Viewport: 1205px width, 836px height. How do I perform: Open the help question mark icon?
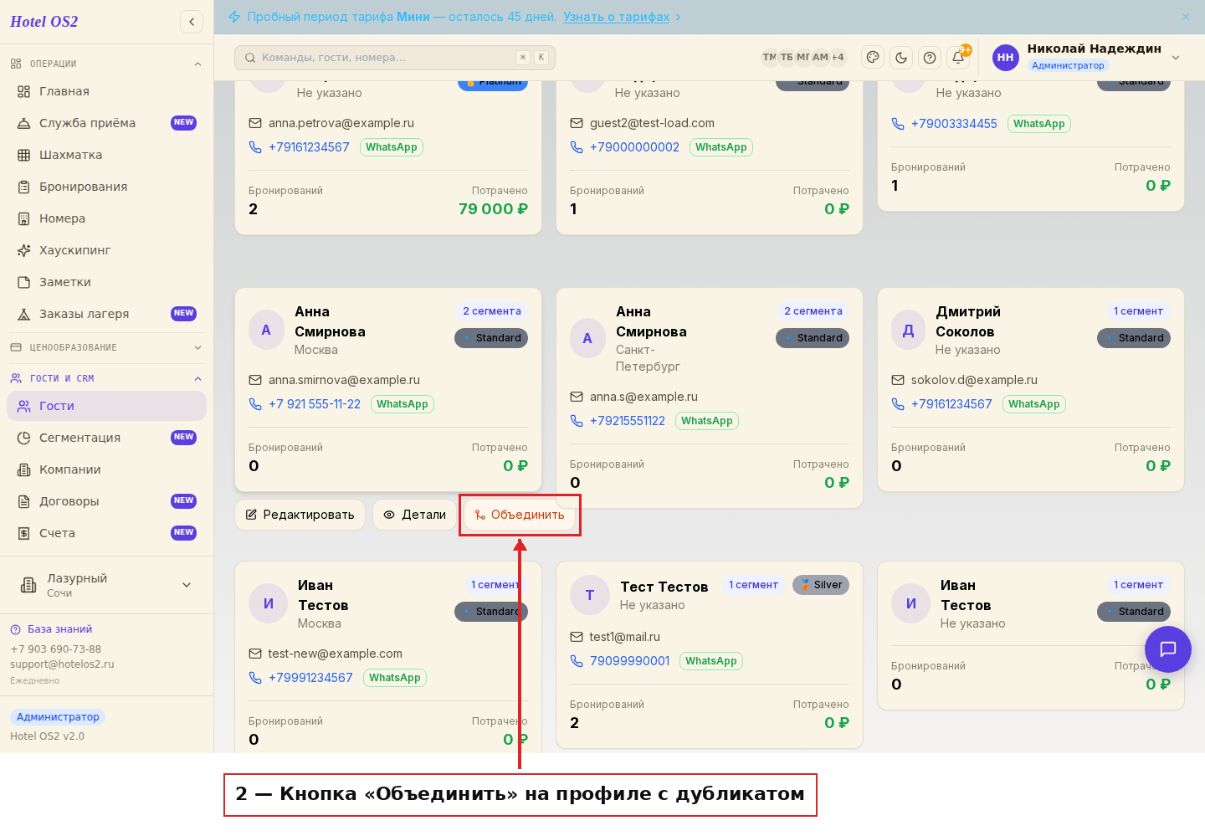click(930, 58)
